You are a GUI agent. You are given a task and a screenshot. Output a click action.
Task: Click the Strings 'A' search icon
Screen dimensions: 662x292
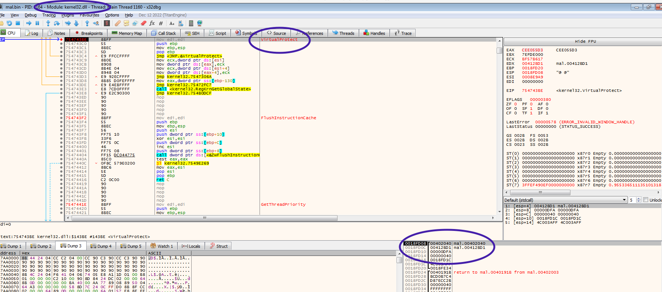point(172,23)
